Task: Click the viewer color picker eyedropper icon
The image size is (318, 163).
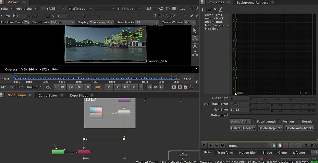Action: tap(192, 16)
